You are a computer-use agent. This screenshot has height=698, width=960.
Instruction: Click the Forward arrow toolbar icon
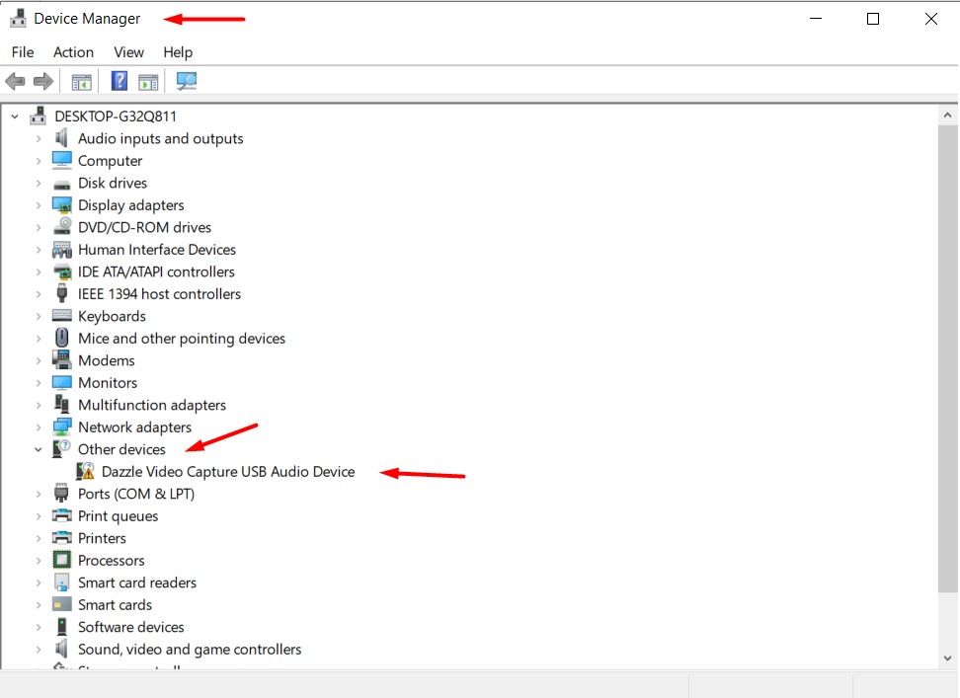tap(42, 81)
